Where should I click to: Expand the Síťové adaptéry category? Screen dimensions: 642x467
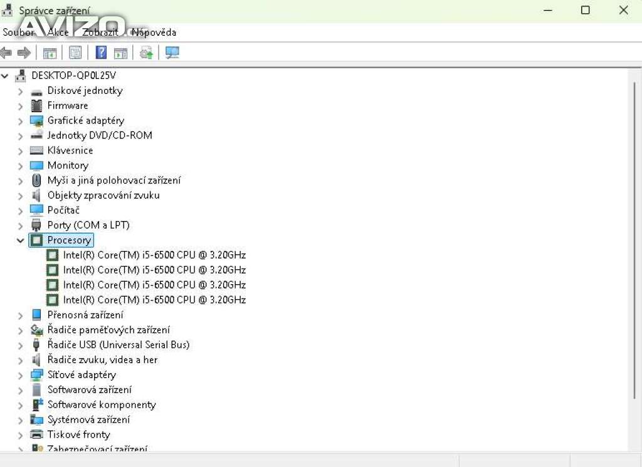(x=21, y=375)
